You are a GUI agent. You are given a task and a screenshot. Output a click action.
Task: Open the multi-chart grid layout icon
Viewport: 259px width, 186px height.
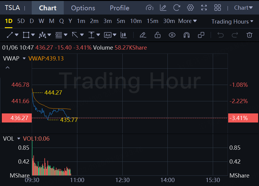(x=218, y=8)
